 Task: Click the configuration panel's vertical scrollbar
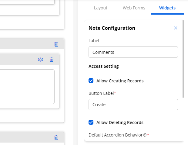(183, 61)
